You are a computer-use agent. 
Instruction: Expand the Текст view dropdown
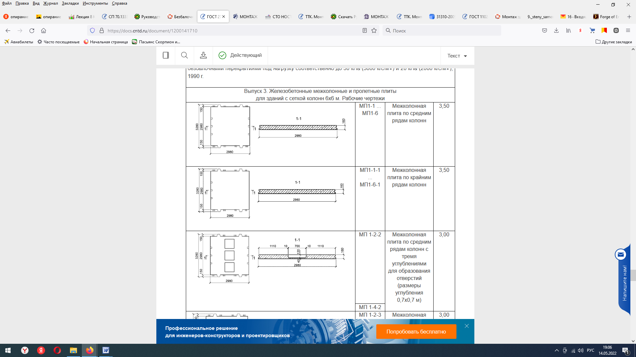[x=457, y=56]
